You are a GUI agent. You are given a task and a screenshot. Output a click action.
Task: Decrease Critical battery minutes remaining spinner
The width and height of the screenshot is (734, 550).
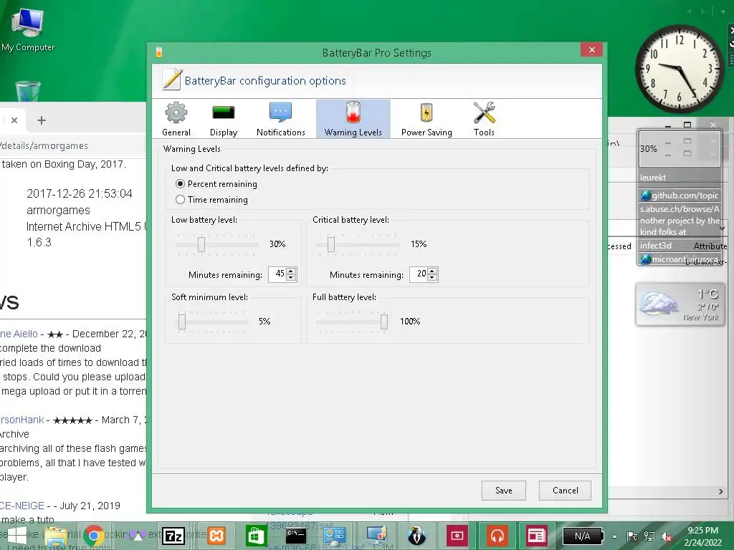point(432,277)
